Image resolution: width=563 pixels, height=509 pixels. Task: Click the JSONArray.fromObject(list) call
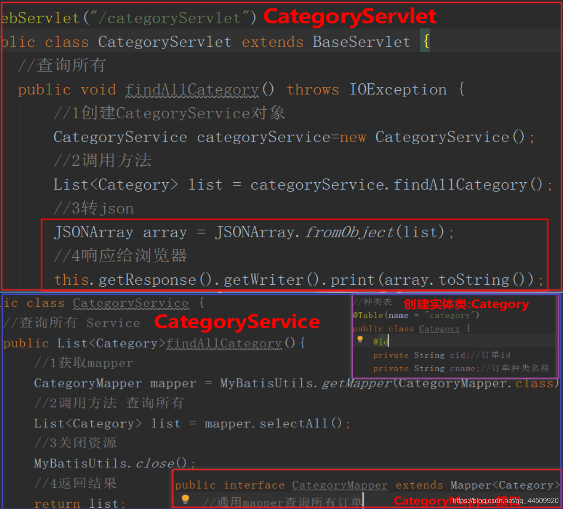coord(330,233)
